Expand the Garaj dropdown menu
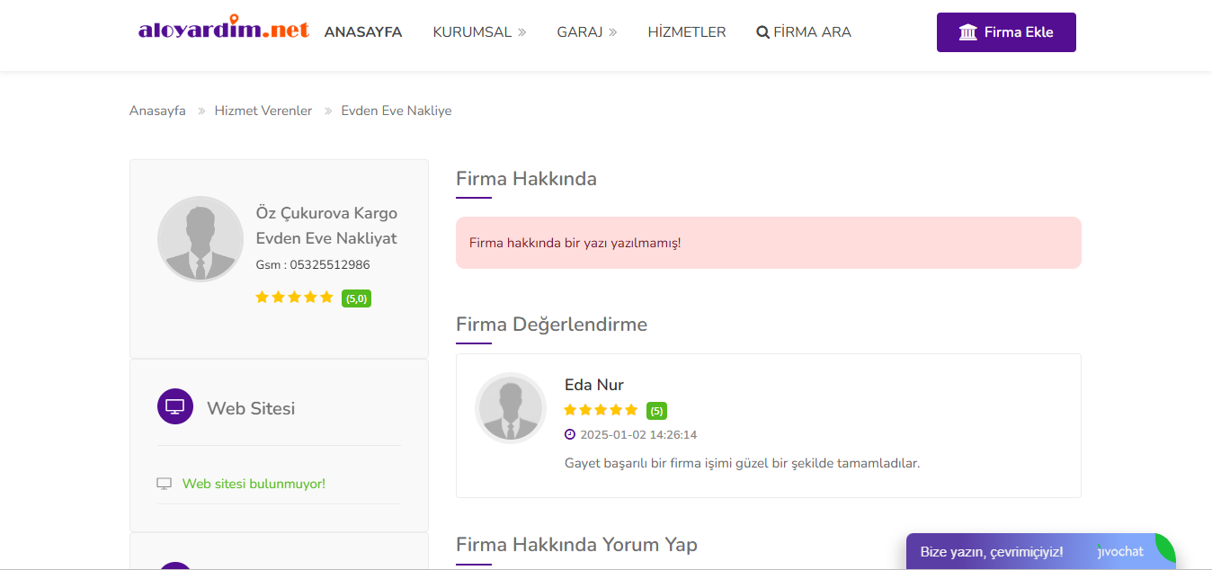1212x570 pixels. (x=587, y=32)
